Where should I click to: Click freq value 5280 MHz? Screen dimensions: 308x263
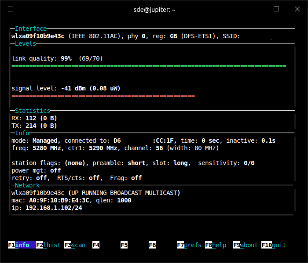point(47,148)
